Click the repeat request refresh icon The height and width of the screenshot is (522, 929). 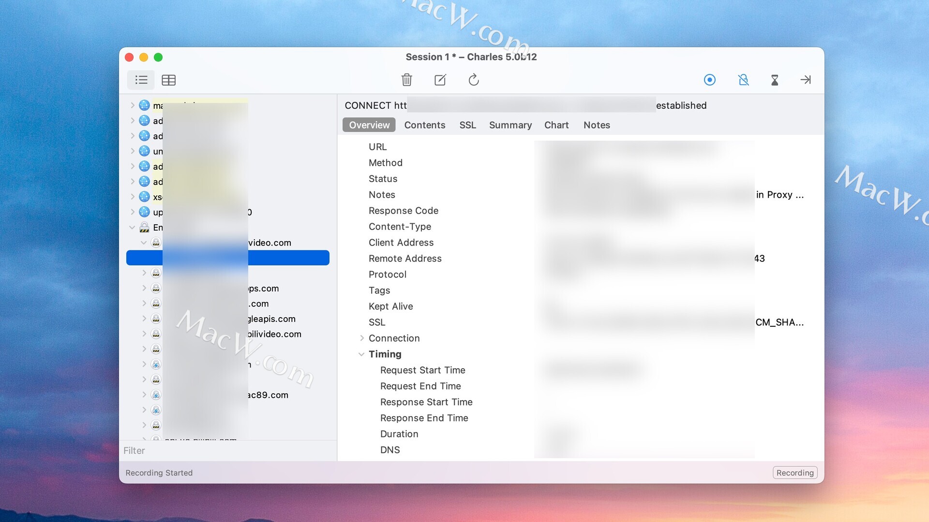coord(473,80)
